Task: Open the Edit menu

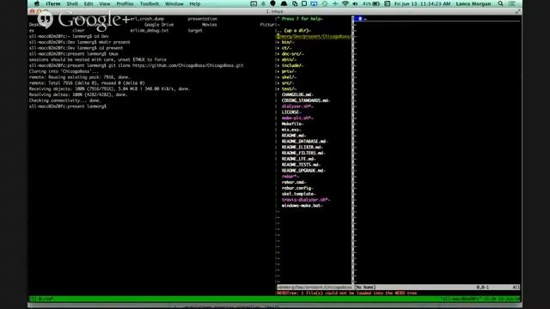Action: 89,3
